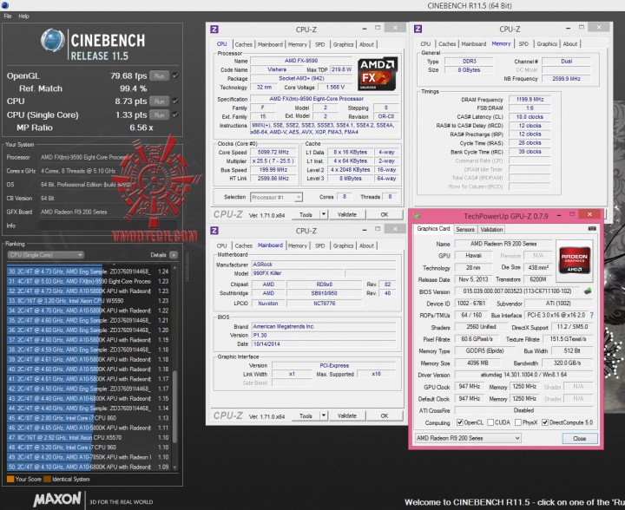This screenshot has width=625, height=510.
Task: Click Validate in the CPU tab window of CPU-Z
Action: [x=346, y=214]
